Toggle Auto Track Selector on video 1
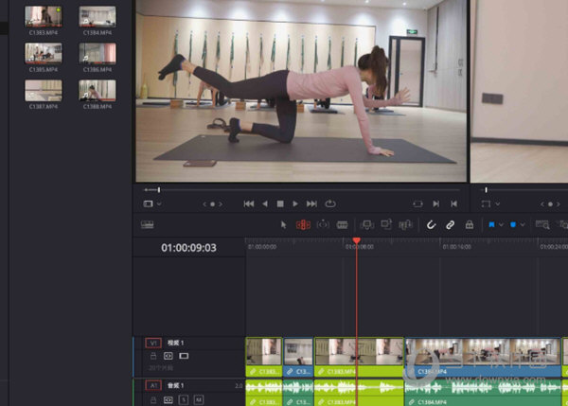This screenshot has height=406, width=568. point(169,356)
